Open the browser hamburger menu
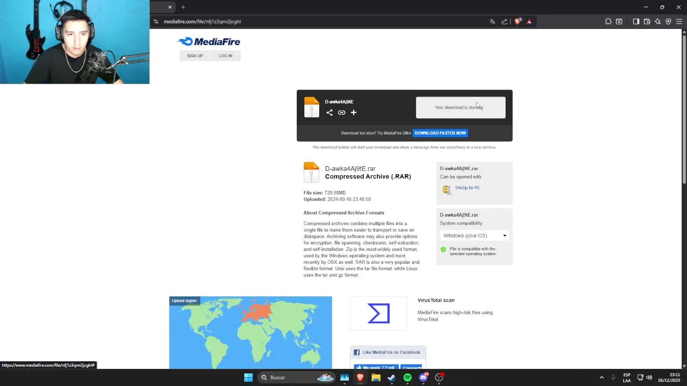The height and width of the screenshot is (386, 687). 679,21
